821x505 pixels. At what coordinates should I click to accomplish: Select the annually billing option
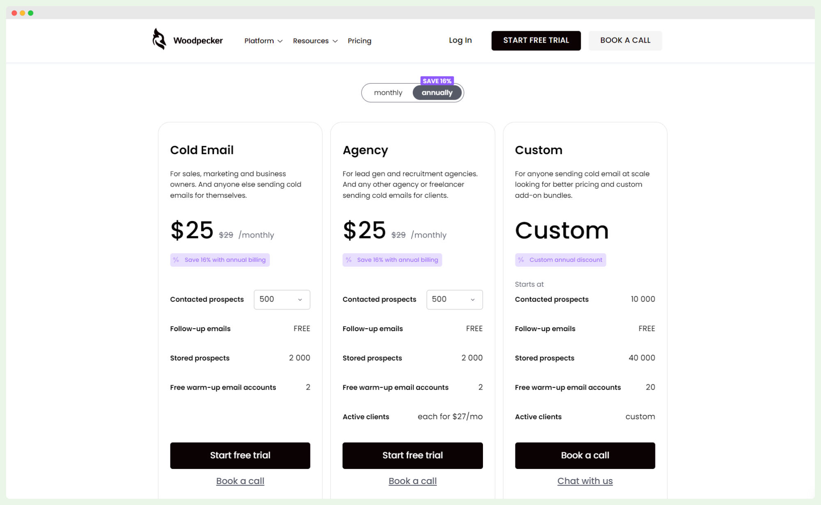(437, 93)
